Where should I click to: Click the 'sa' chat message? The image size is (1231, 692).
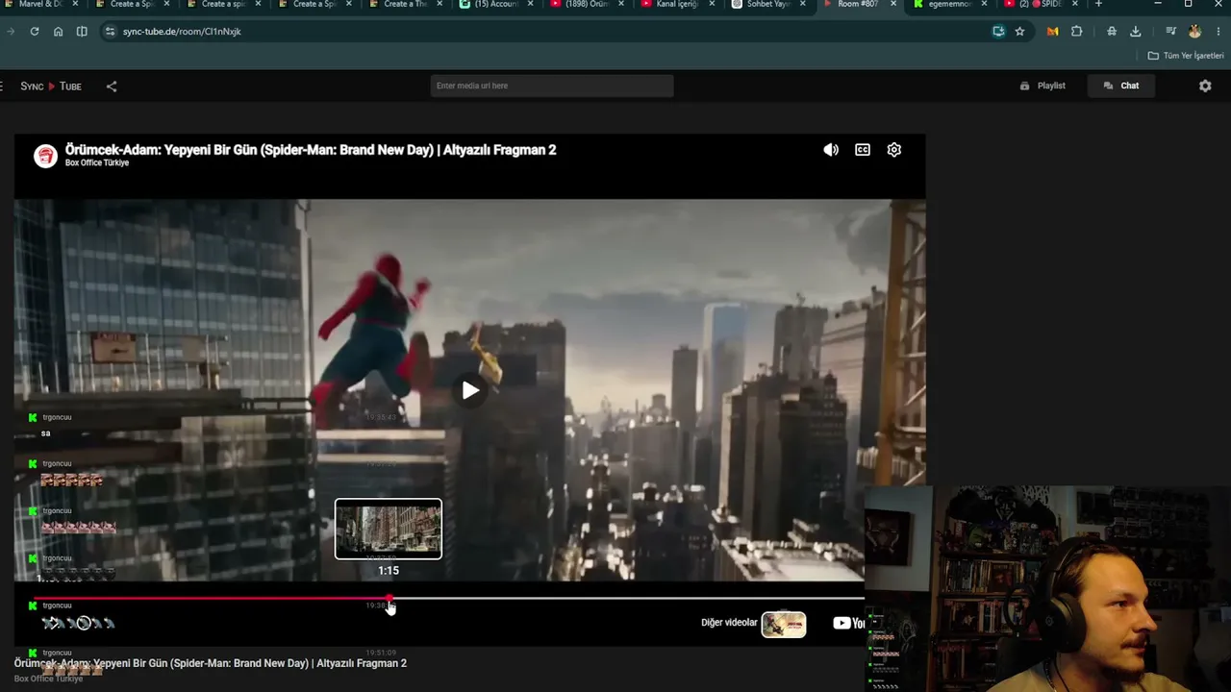click(x=45, y=433)
